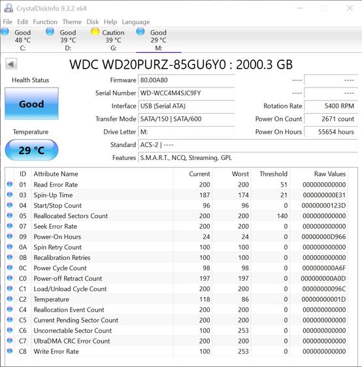The width and height of the screenshot is (362, 367).
Task: Click the Current column header
Action: coord(199,174)
